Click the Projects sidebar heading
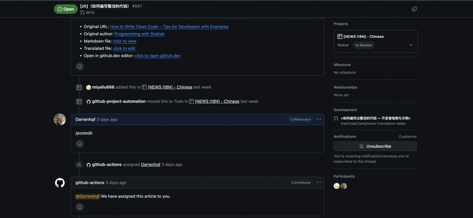 coord(340,24)
